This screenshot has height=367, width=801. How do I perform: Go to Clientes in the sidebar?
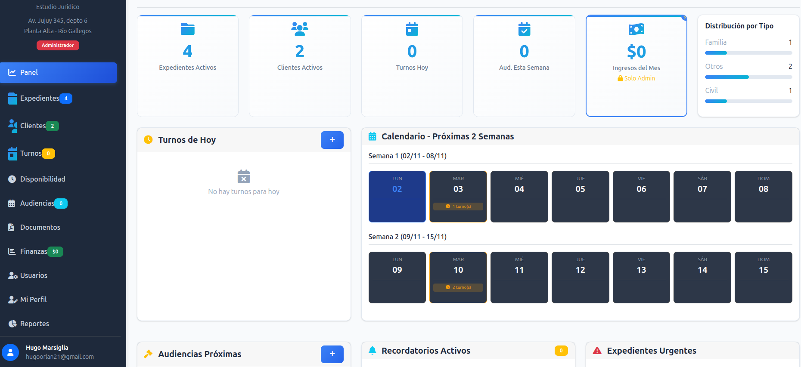tap(33, 126)
